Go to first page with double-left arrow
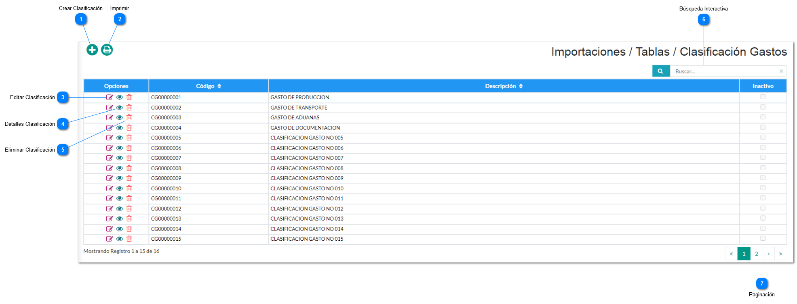 (x=731, y=254)
